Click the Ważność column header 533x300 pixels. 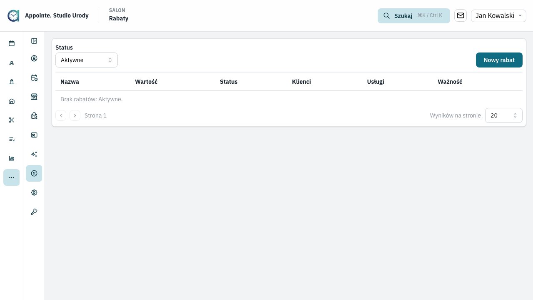pos(450,82)
